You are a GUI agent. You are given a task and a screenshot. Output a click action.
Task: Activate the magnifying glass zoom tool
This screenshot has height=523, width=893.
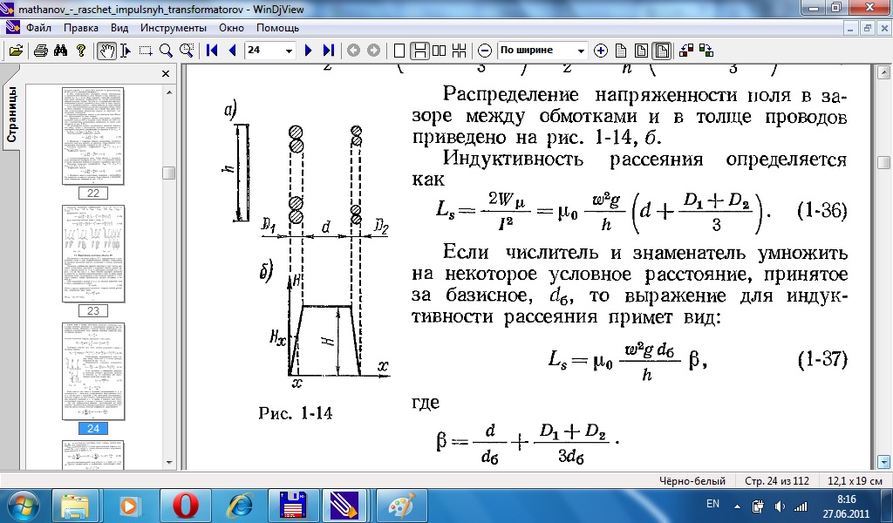(x=166, y=51)
